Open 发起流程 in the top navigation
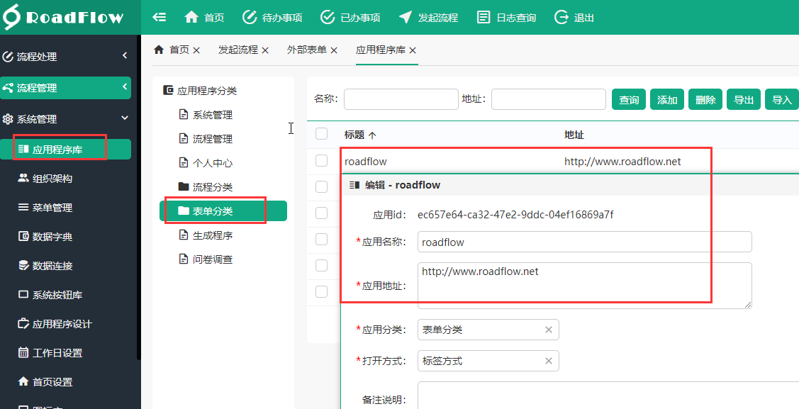This screenshot has width=799, height=409. coord(428,17)
